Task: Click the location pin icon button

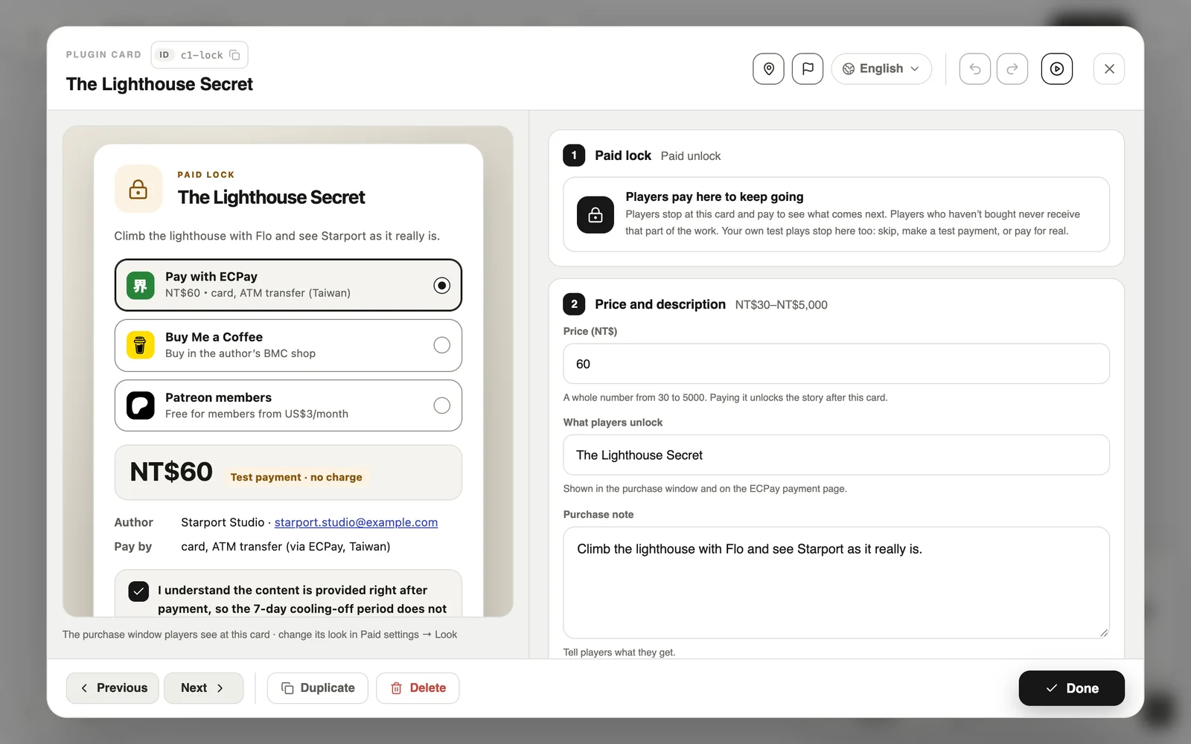Action: coord(768,68)
